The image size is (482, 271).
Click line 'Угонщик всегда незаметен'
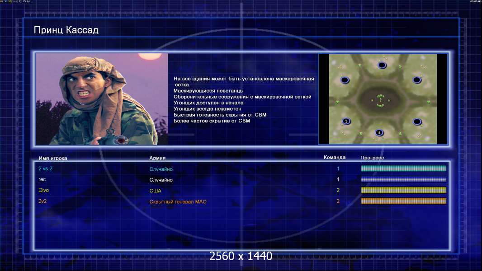click(x=208, y=109)
